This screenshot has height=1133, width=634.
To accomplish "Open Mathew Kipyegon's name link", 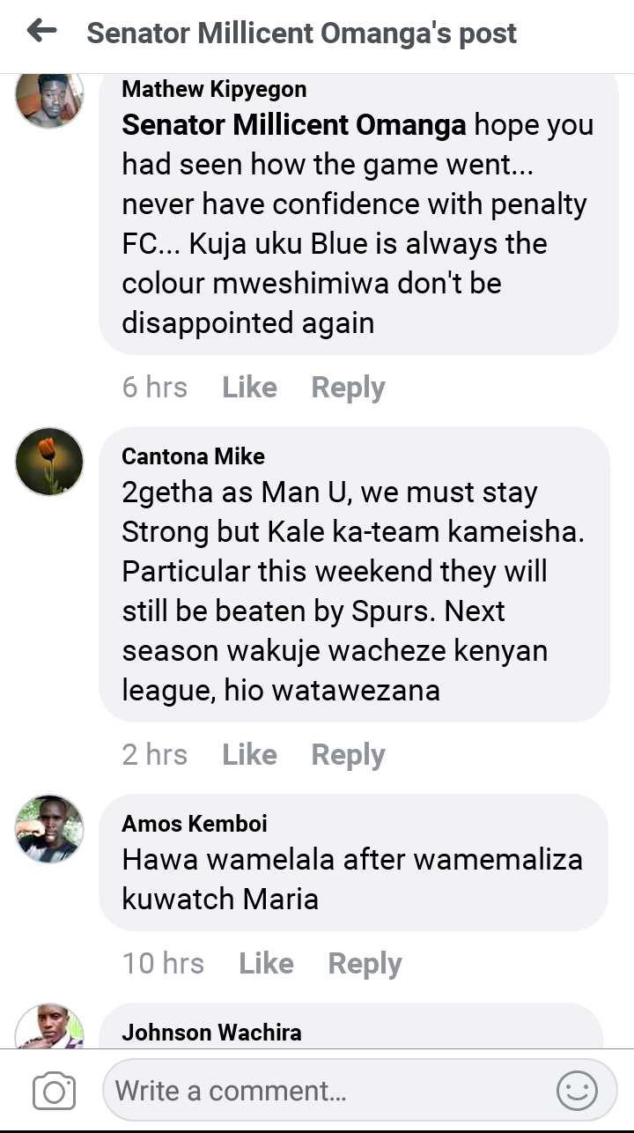I will [x=214, y=89].
